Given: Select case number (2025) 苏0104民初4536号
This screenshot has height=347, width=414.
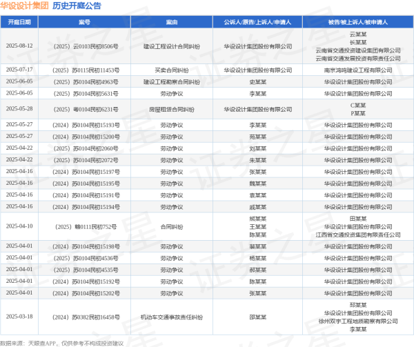Looking at the screenshot, I should pyautogui.click(x=86, y=258).
